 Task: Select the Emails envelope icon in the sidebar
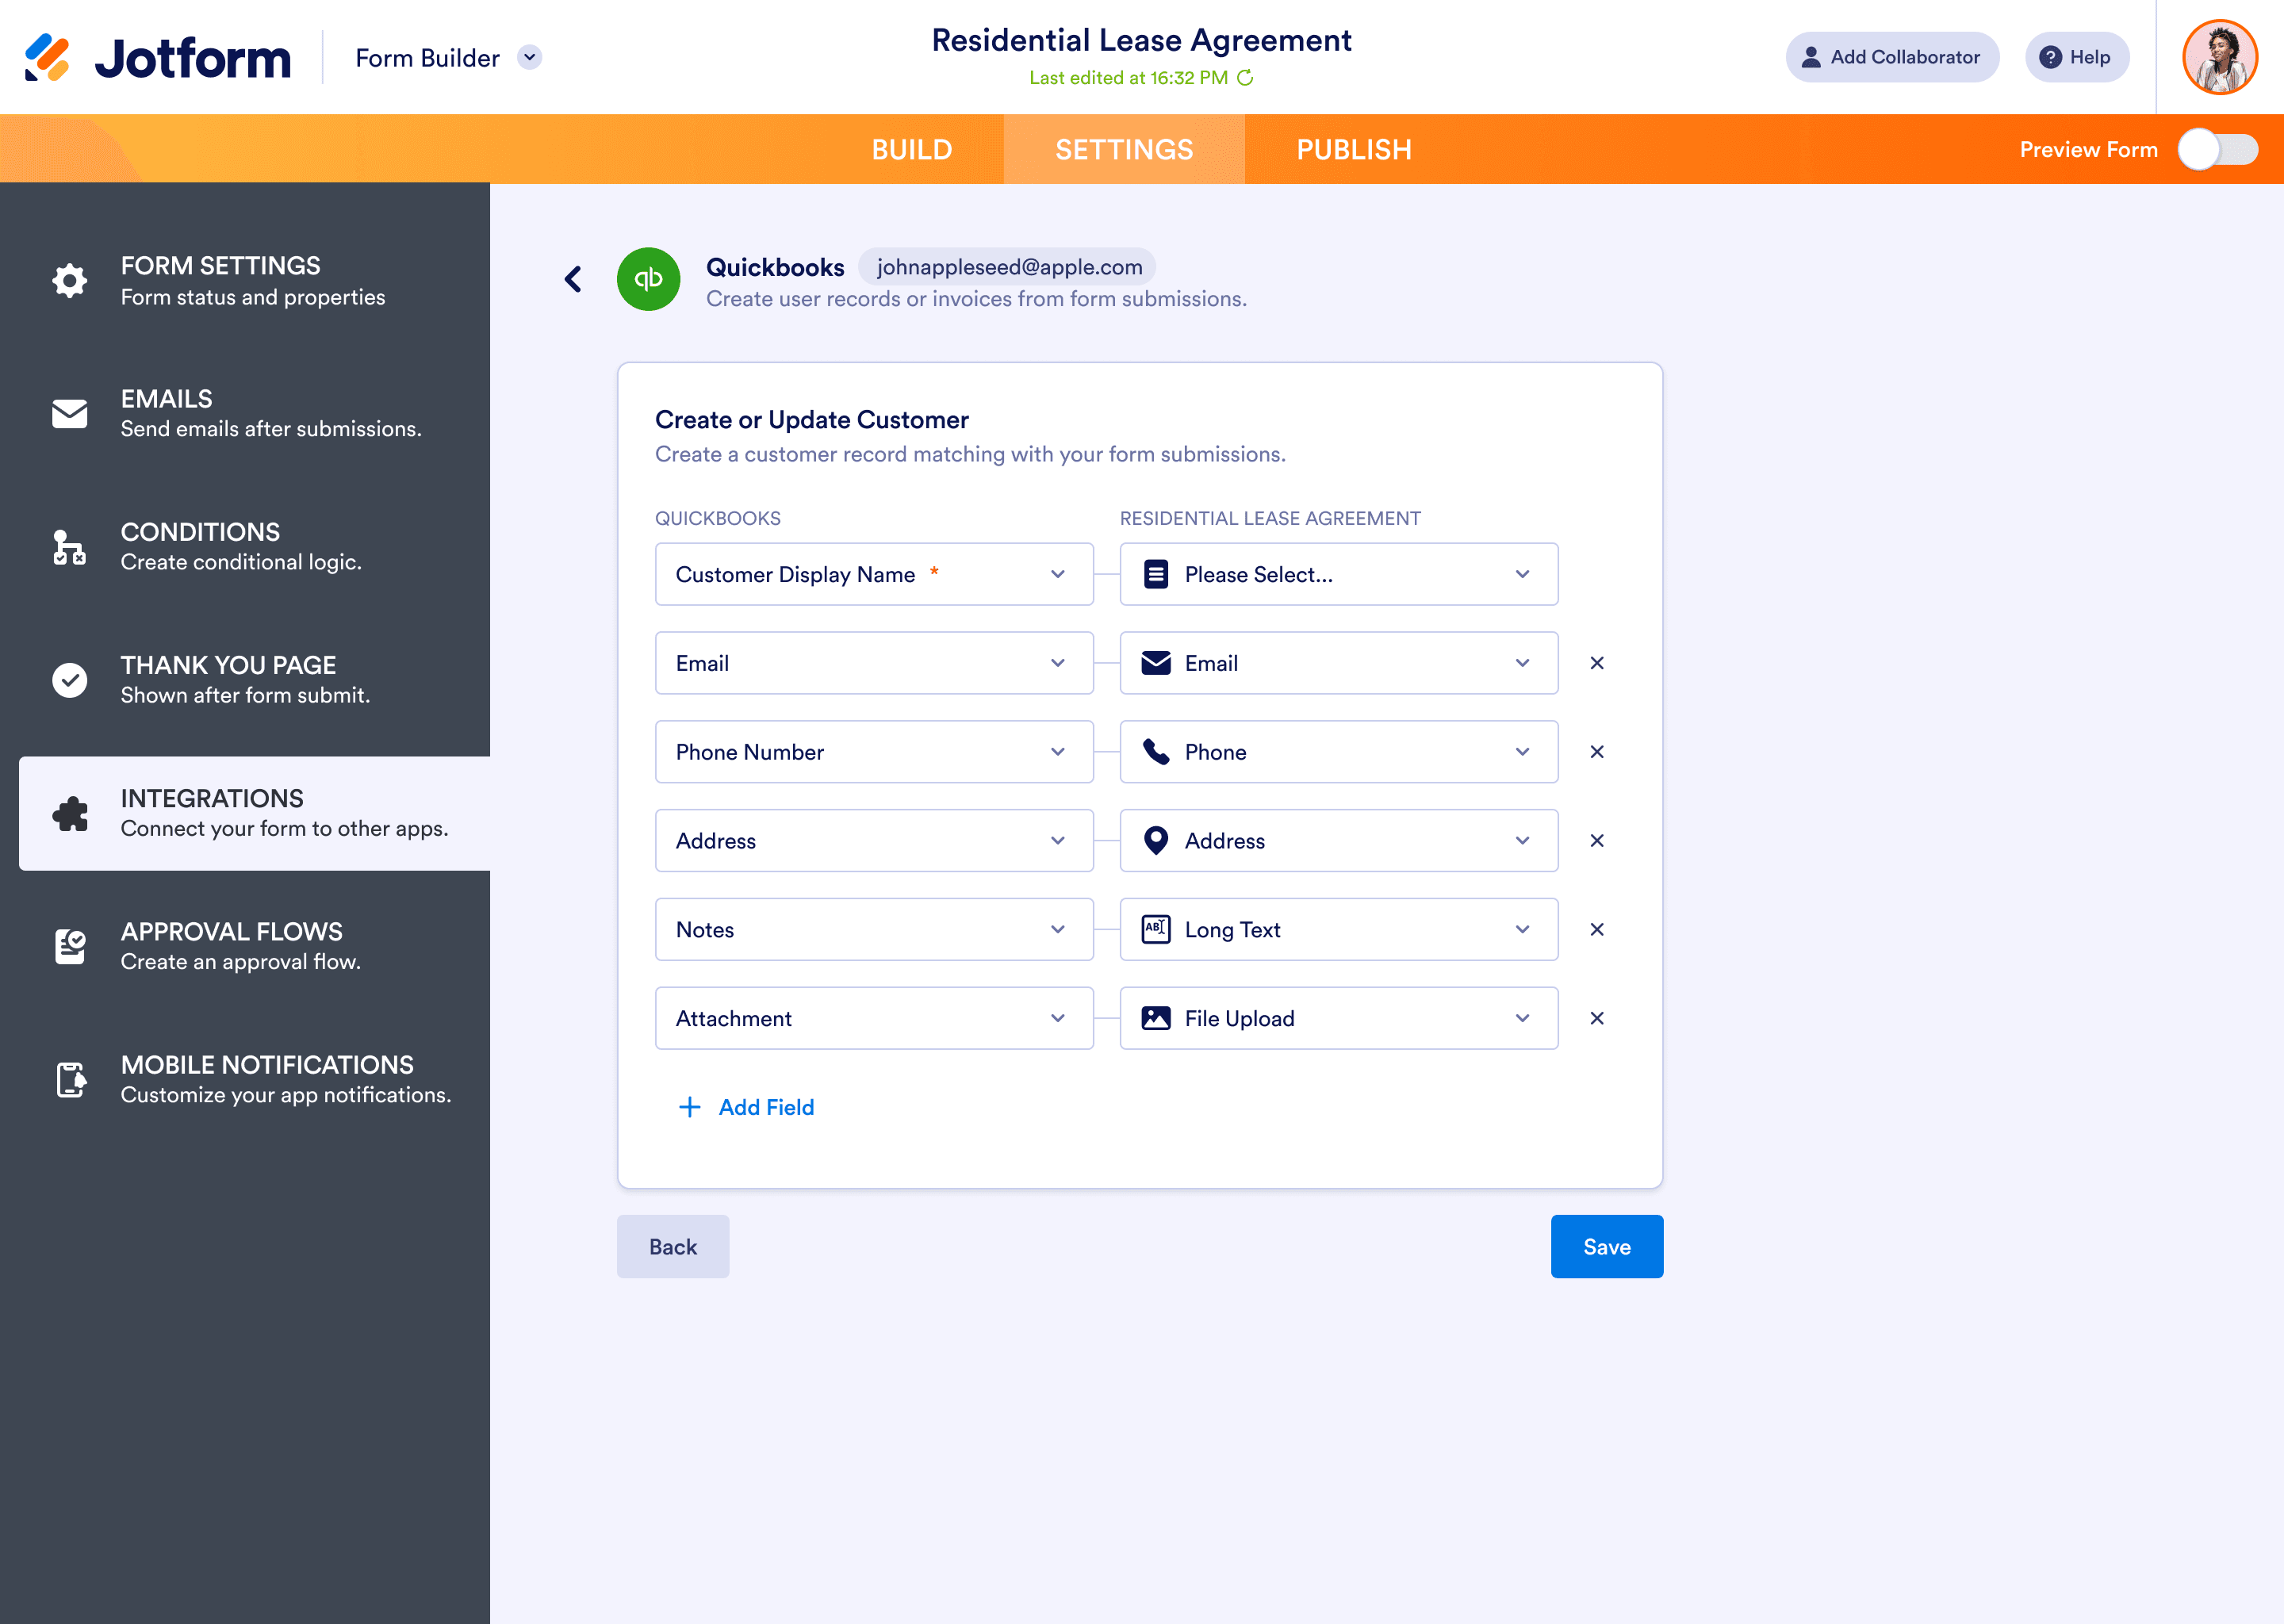(68, 413)
